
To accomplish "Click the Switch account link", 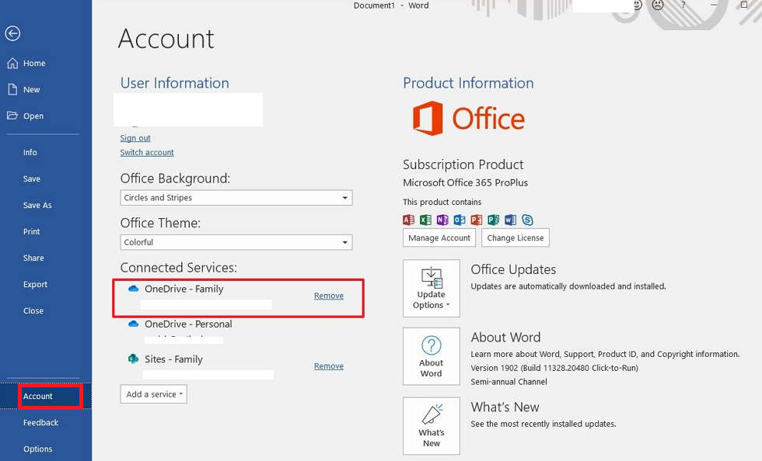I will pos(147,152).
